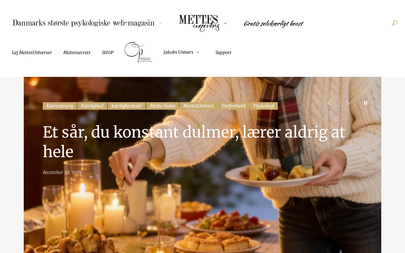Viewport: 405px width, 253px height.
Task: Click the Mettes Univers logo
Action: [199, 23]
